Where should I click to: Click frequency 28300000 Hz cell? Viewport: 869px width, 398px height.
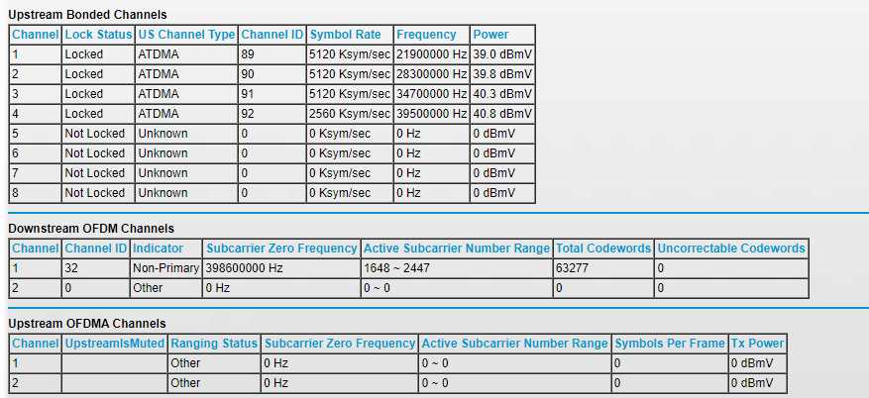(432, 74)
